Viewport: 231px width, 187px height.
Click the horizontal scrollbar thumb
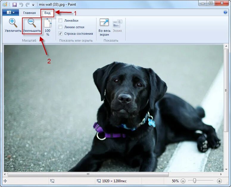click(x=88, y=174)
